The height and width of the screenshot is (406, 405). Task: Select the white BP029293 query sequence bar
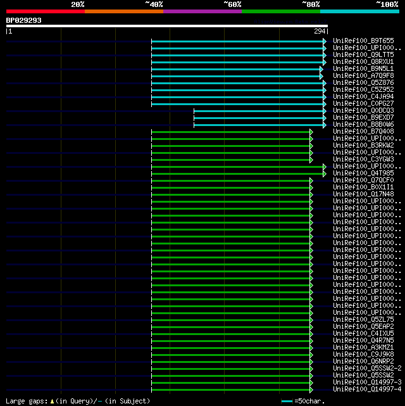(167, 26)
